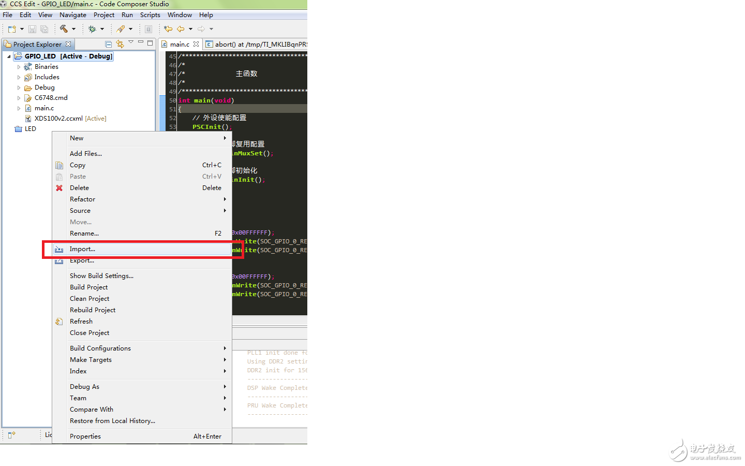Image resolution: width=745 pixels, height=466 pixels.
Task: Open the Build hammer dropdown arrow
Action: [74, 29]
